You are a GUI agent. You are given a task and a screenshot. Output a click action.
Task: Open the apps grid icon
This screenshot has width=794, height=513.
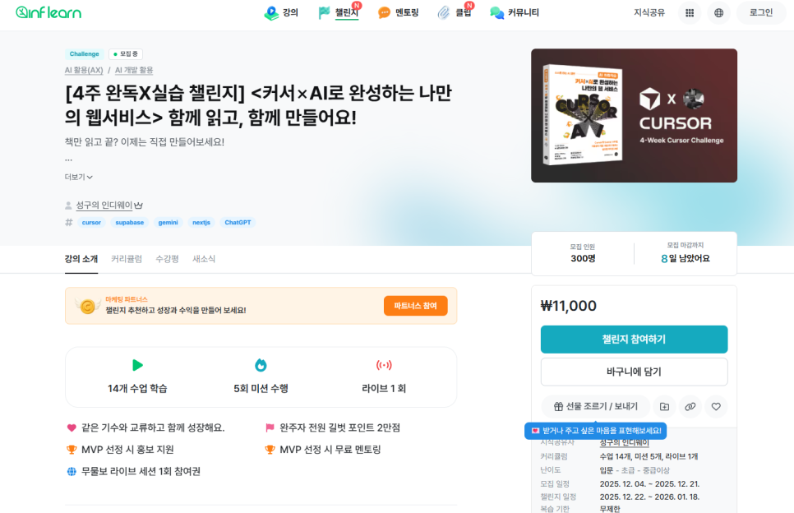click(x=690, y=13)
